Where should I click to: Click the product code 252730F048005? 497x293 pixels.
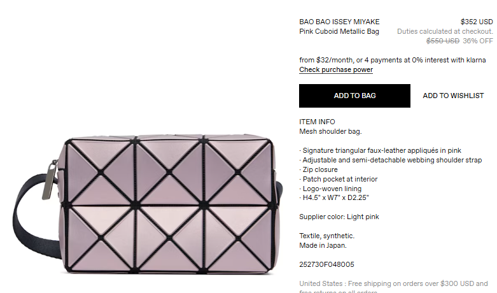326,264
